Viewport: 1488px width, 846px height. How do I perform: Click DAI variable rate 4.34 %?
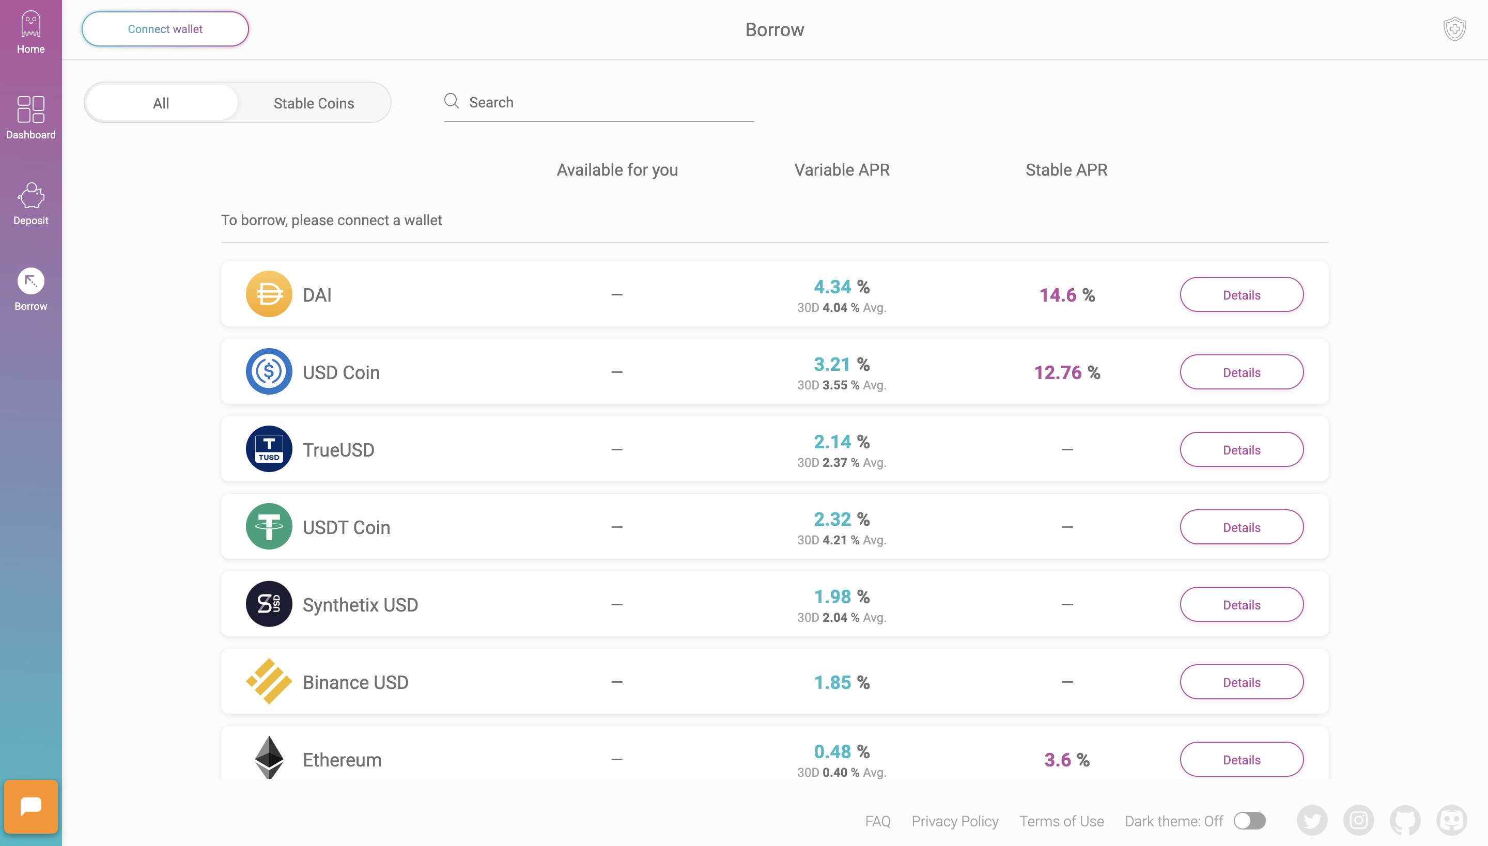(x=842, y=287)
